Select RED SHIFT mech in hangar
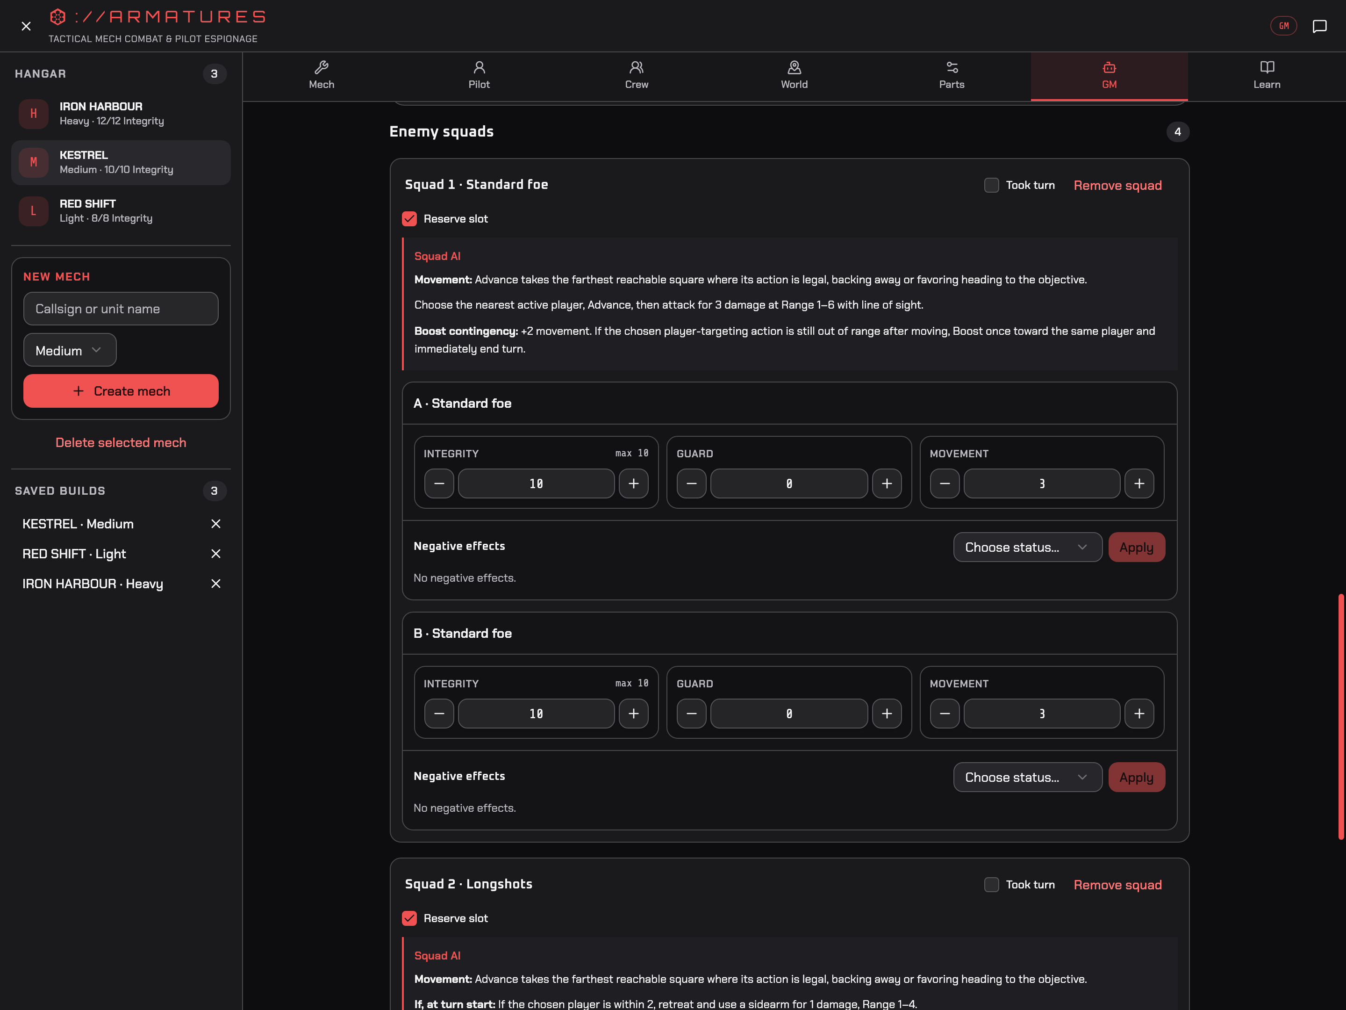Image resolution: width=1346 pixels, height=1010 pixels. coord(121,211)
